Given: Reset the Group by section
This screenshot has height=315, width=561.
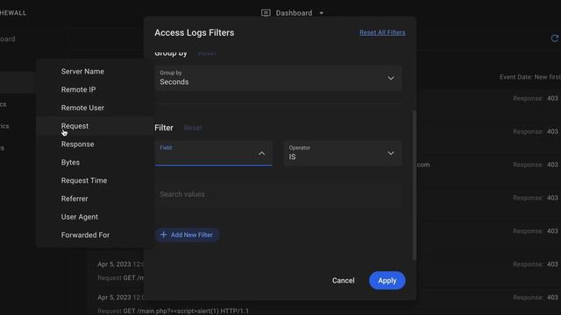Looking at the screenshot, I should point(207,53).
